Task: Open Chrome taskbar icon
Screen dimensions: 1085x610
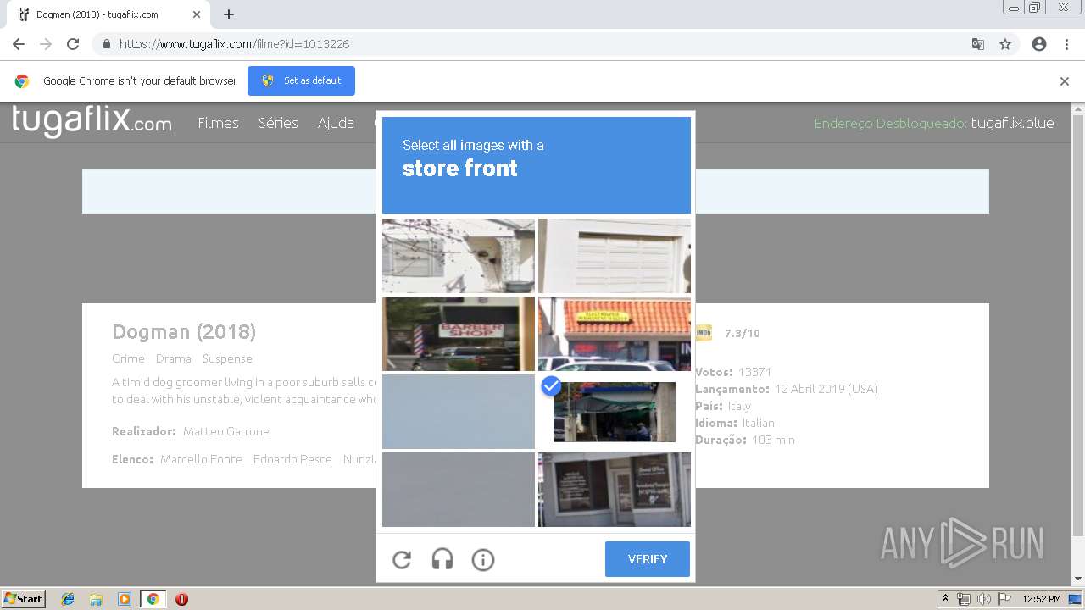Action: tap(153, 599)
